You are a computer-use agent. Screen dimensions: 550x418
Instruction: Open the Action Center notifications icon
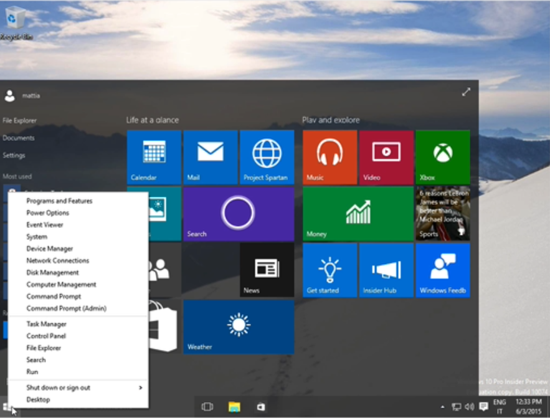(x=484, y=407)
